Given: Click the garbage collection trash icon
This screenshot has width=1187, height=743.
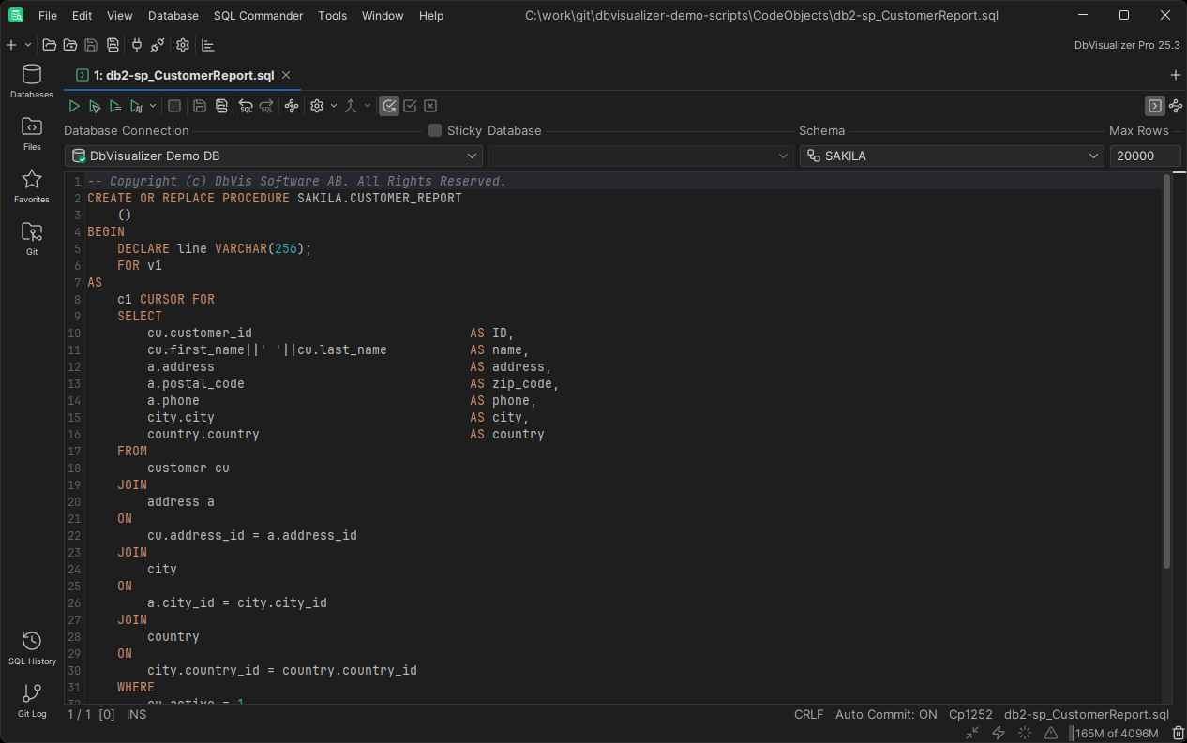Looking at the screenshot, I should 1178,733.
